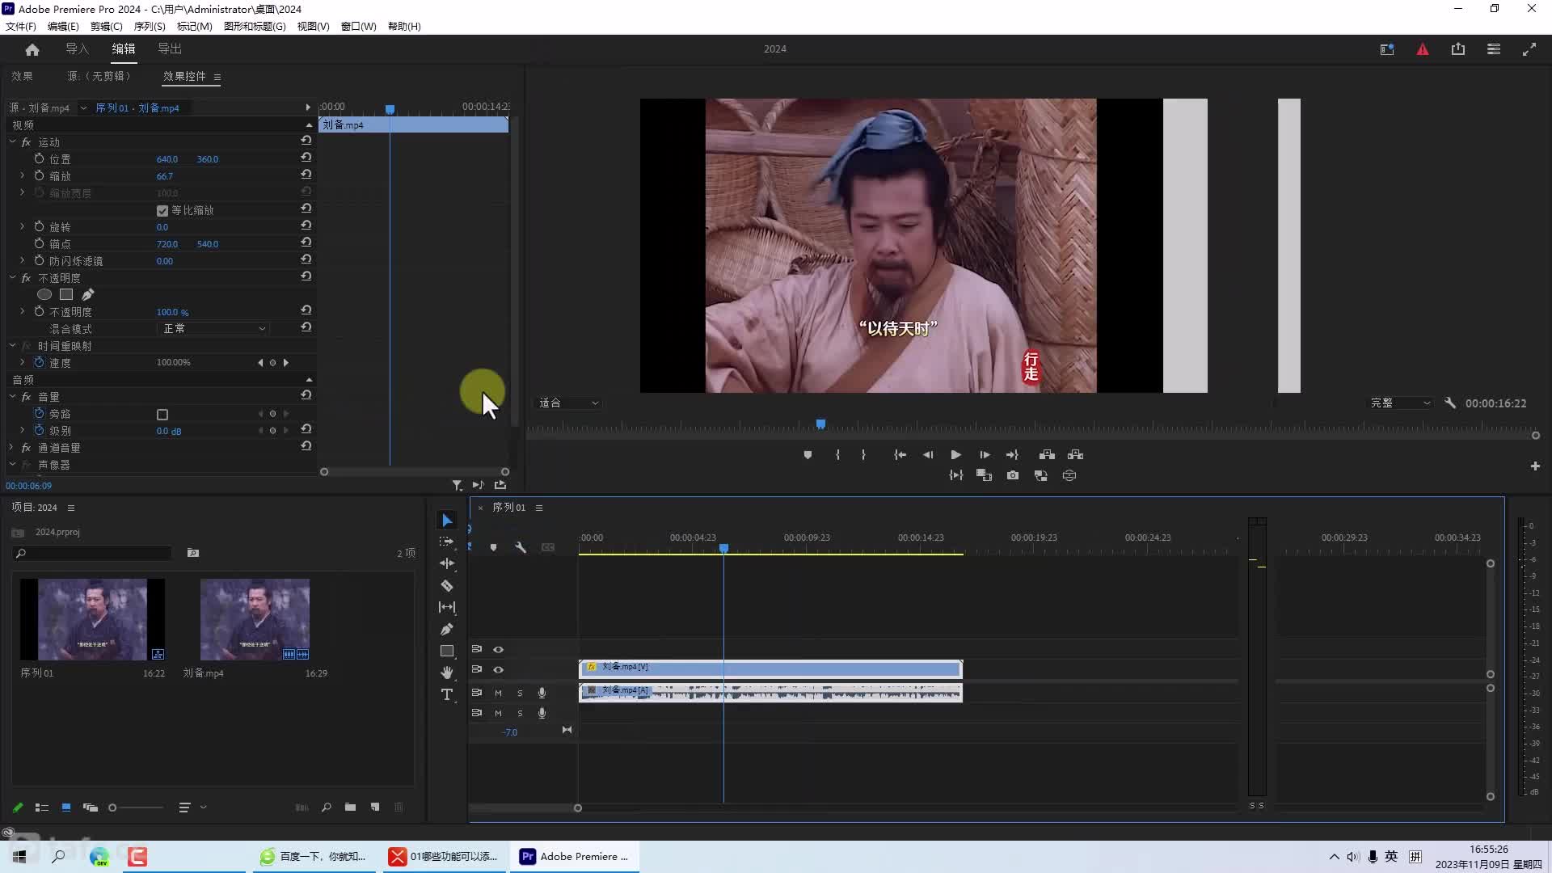Toggle full screen video output icon
Image resolution: width=1552 pixels, height=873 pixels.
click(x=1529, y=49)
